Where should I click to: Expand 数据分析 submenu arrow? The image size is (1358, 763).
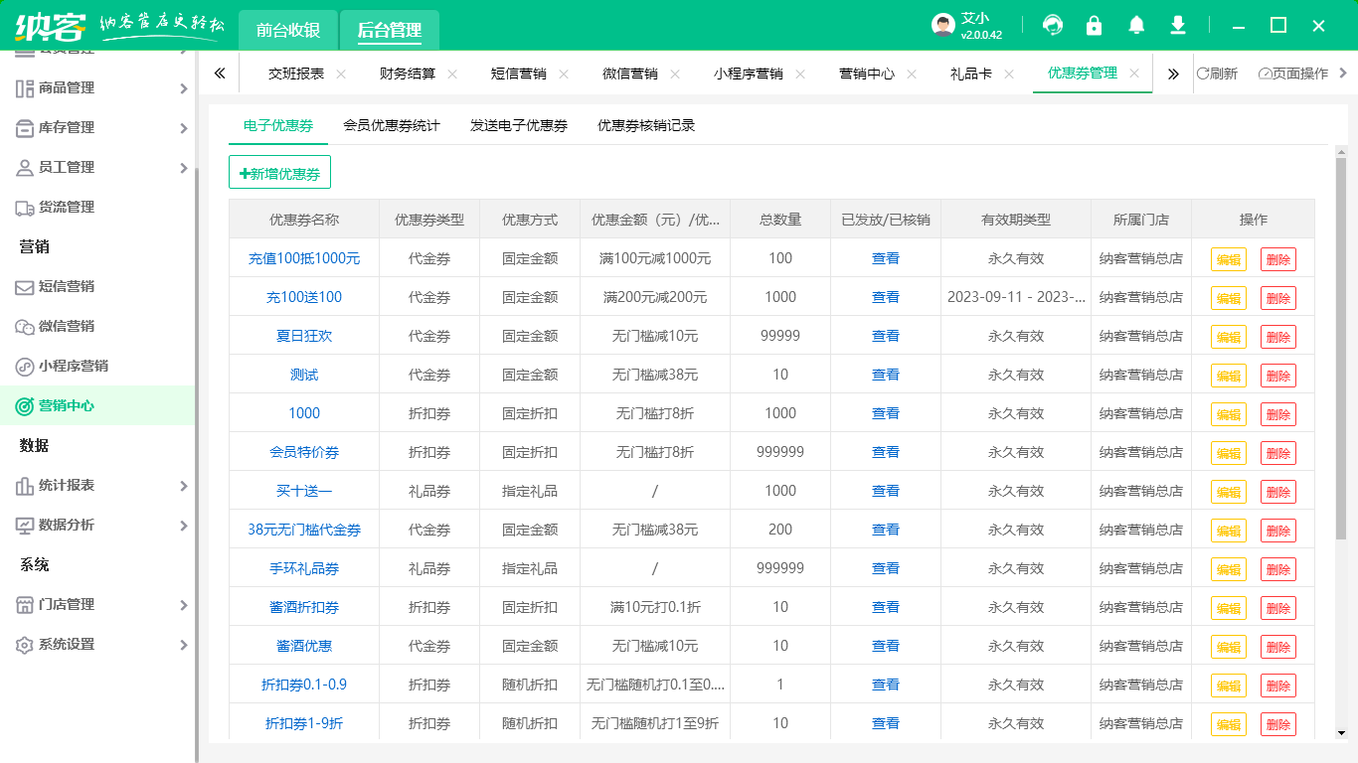[183, 526]
